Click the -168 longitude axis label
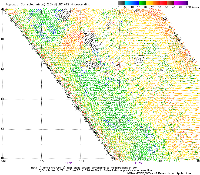The height and width of the screenshot is (175, 200). (159, 161)
